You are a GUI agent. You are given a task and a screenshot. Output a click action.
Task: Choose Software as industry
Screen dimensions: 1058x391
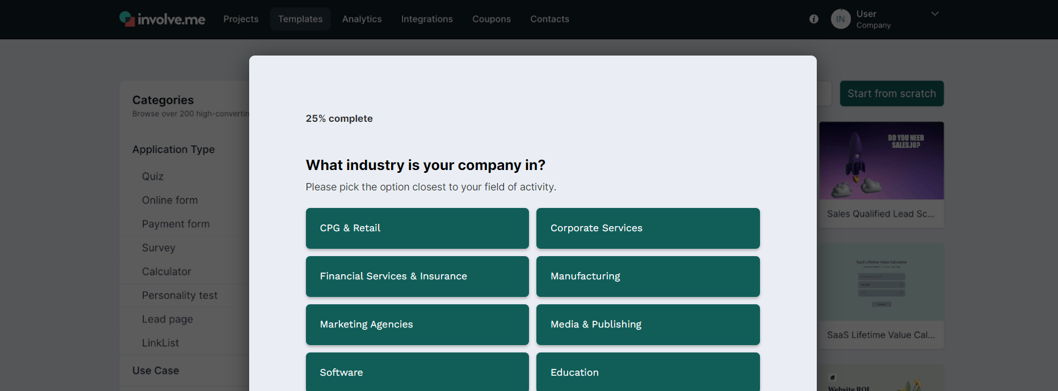pyautogui.click(x=417, y=372)
